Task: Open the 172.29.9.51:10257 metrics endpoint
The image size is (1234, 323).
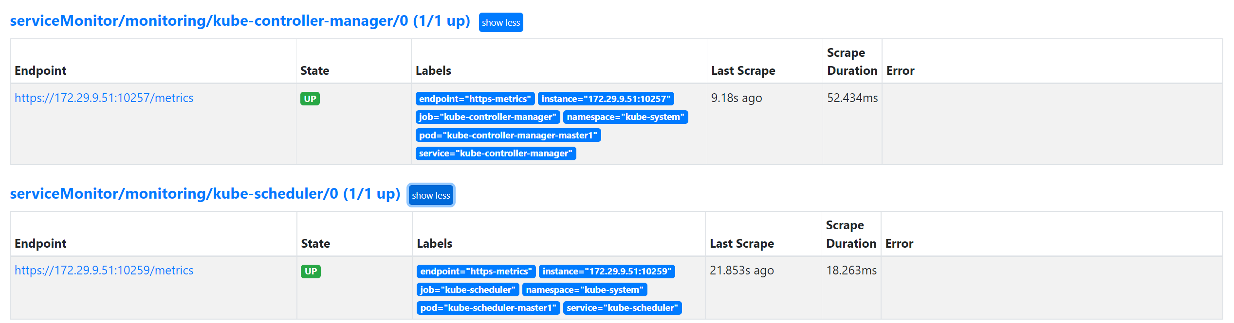Action: (104, 98)
